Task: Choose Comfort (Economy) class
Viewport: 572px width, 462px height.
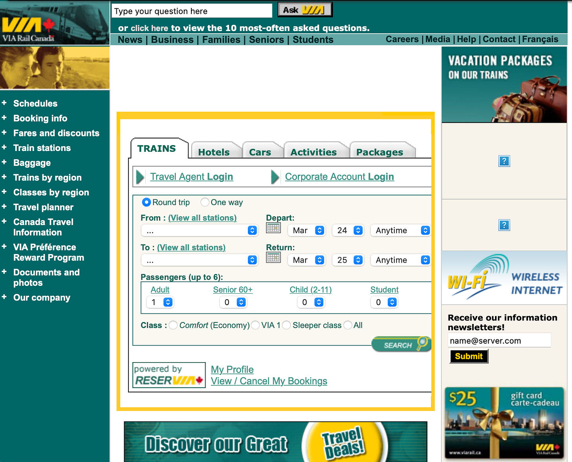Action: tap(173, 325)
